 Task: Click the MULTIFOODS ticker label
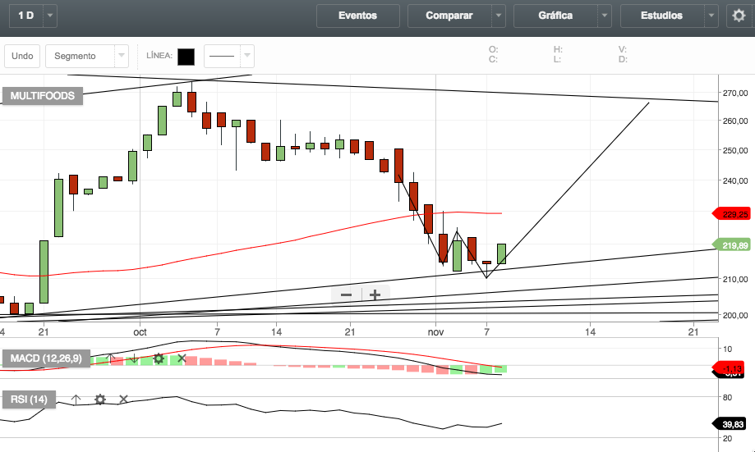coord(43,96)
